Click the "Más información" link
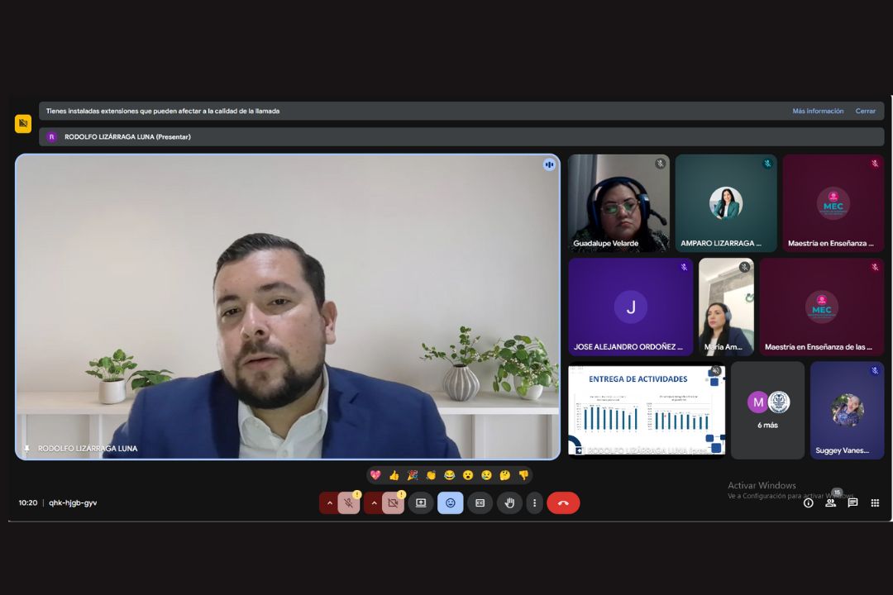893x595 pixels. (818, 111)
